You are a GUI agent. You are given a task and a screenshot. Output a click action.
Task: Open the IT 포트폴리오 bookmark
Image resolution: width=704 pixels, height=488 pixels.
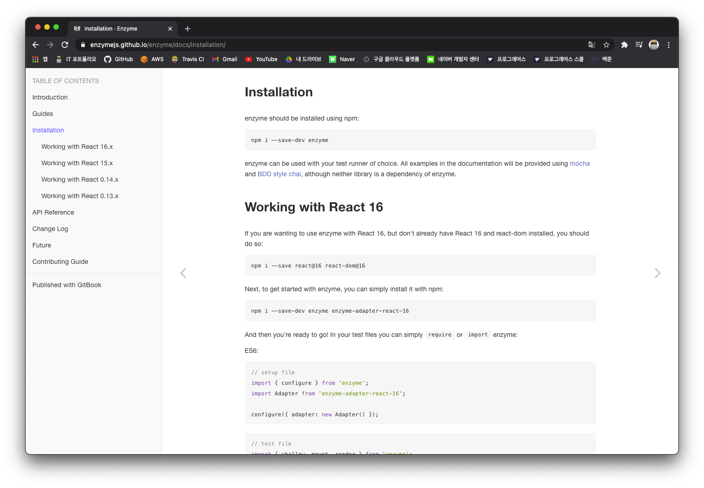pos(76,59)
